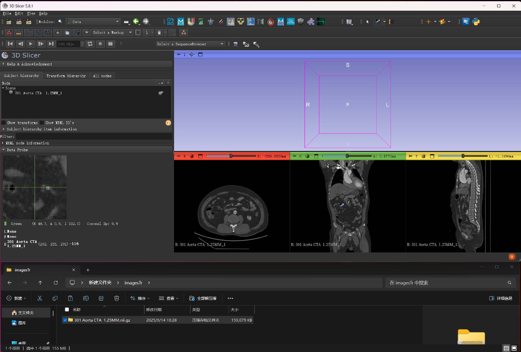This screenshot has height=352, width=521.
Task: Click the red slice offset slider
Action: [230, 156]
